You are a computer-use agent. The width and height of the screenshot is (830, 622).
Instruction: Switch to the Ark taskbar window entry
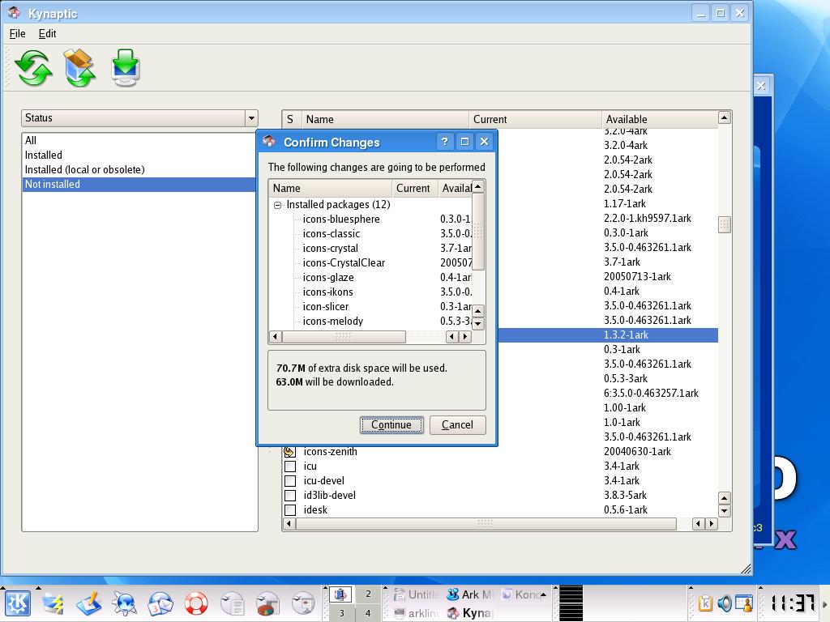pos(470,594)
